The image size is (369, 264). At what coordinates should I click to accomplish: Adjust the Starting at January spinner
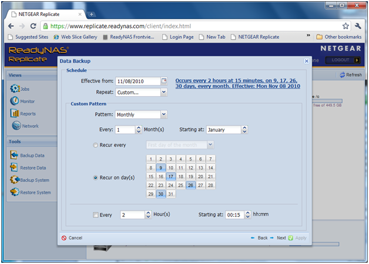(244, 130)
